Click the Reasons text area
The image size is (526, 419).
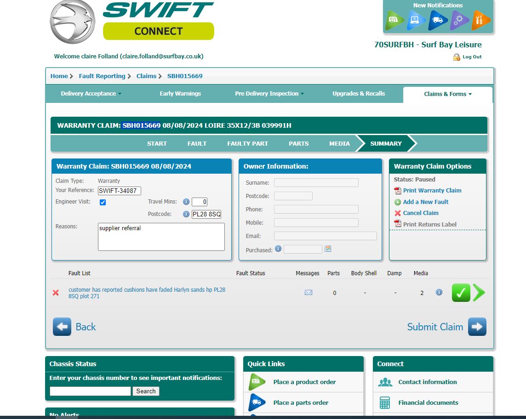(x=161, y=237)
